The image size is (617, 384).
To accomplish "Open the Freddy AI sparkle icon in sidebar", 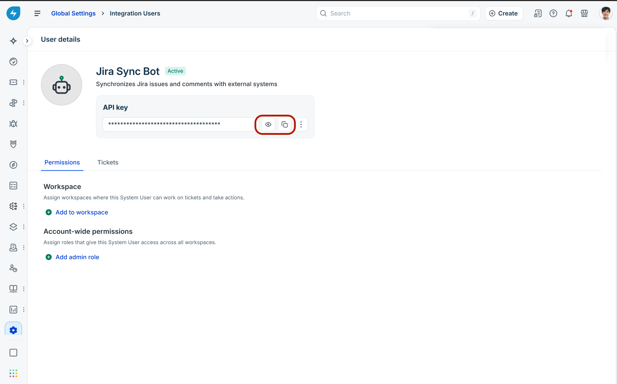I will [13, 41].
